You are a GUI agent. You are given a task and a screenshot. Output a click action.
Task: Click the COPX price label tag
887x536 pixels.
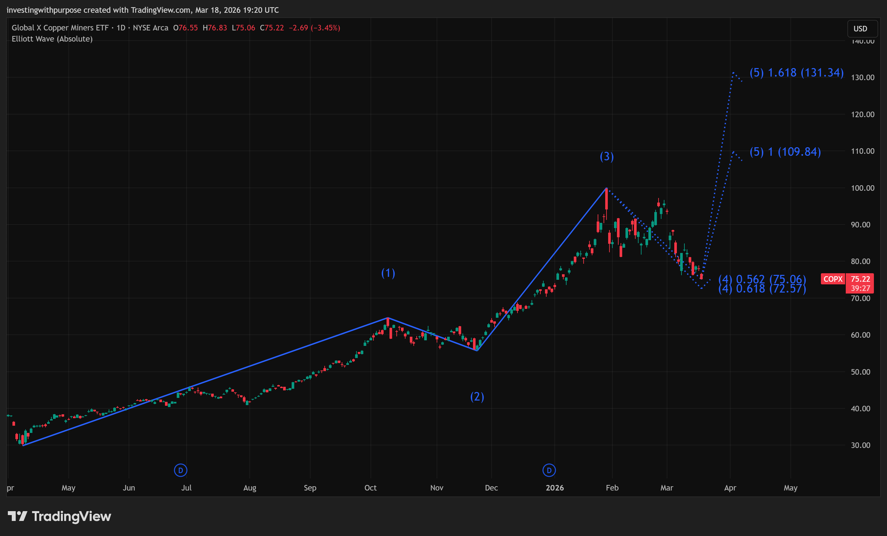pos(833,279)
